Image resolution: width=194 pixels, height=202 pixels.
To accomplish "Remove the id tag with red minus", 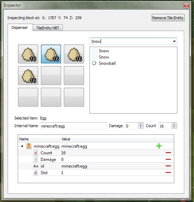I will pyautogui.click(x=168, y=166).
